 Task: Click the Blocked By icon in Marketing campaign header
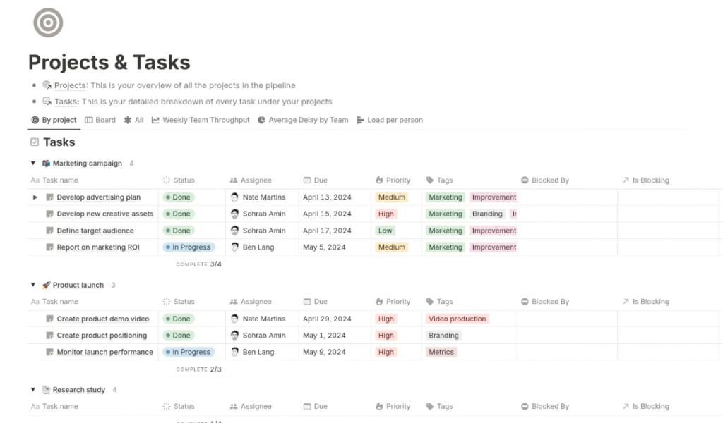point(525,180)
